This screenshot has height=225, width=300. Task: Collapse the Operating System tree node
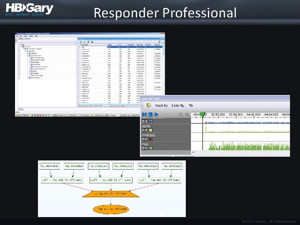click(27, 56)
